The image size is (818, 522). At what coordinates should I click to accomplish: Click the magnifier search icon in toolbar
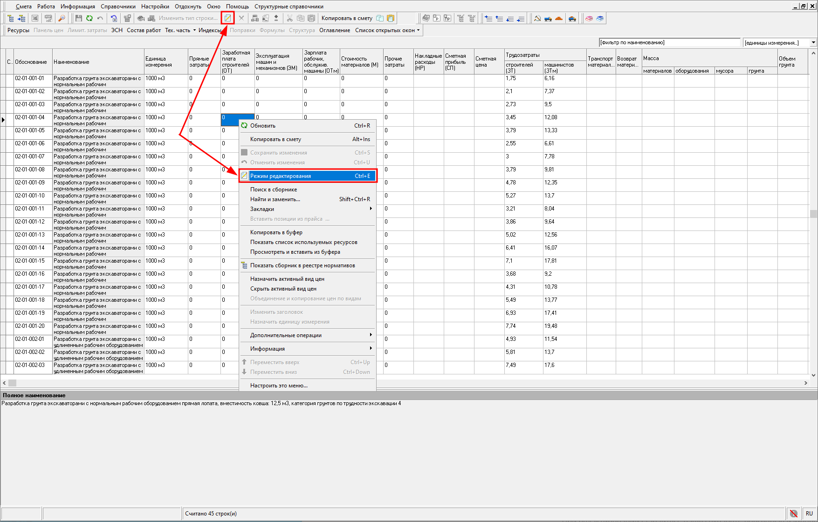tap(62, 18)
